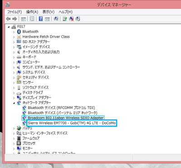Collapse the ネットワーク アダプター node
The image size is (181, 168).
(x=14, y=103)
